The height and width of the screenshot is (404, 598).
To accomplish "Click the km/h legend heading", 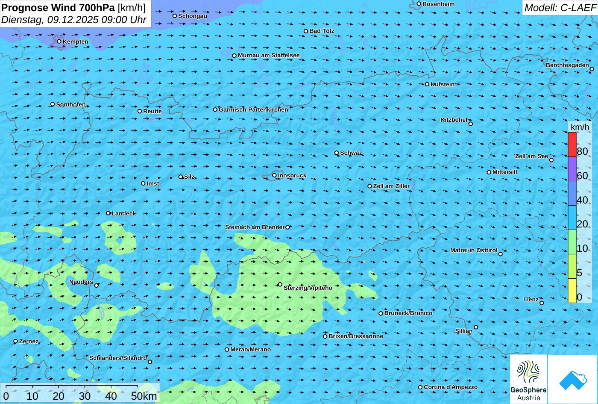I will coord(580,127).
